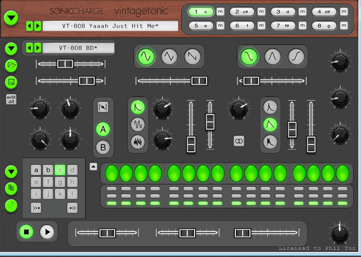Select pattern c
The width and height of the screenshot is (361, 257).
(x=60, y=170)
